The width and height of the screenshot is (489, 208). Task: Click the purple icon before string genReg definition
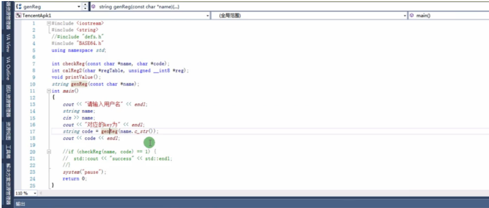tap(93, 6)
